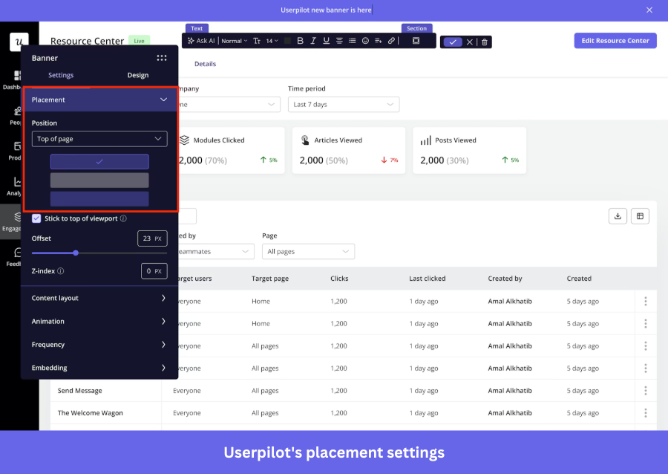
Task: Adjust the Offset slider handle
Action: coord(76,253)
